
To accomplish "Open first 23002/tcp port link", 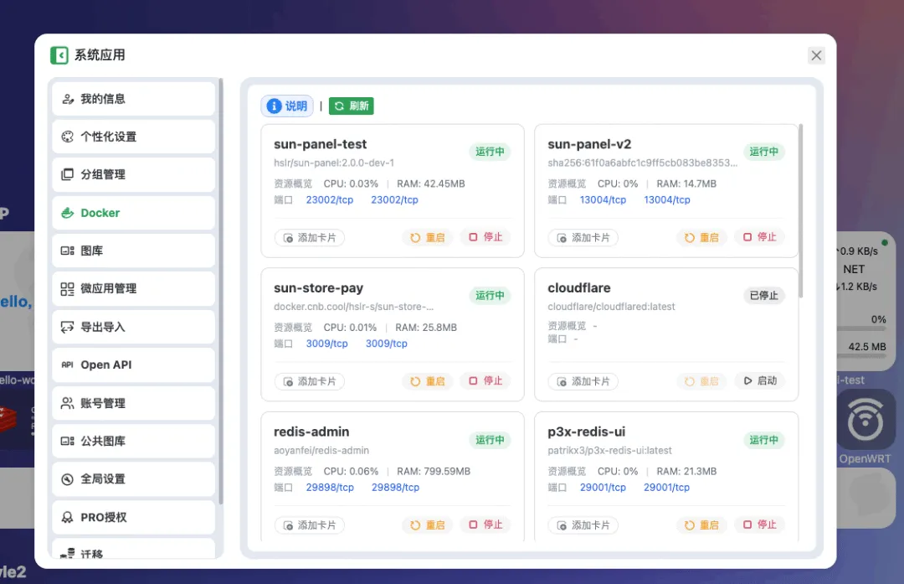I will pos(329,199).
